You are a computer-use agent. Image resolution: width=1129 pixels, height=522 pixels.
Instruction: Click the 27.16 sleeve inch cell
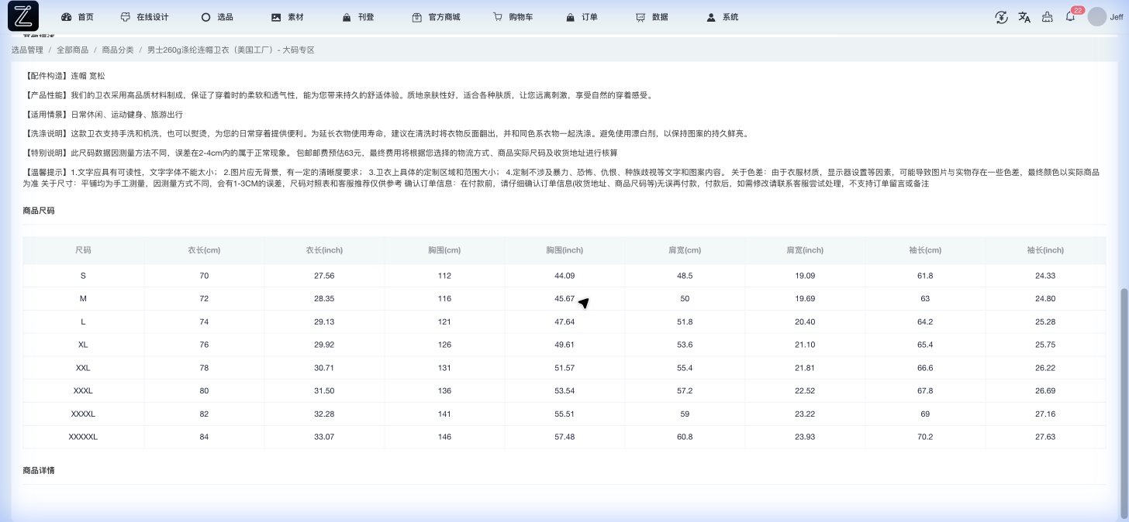[x=1045, y=414]
